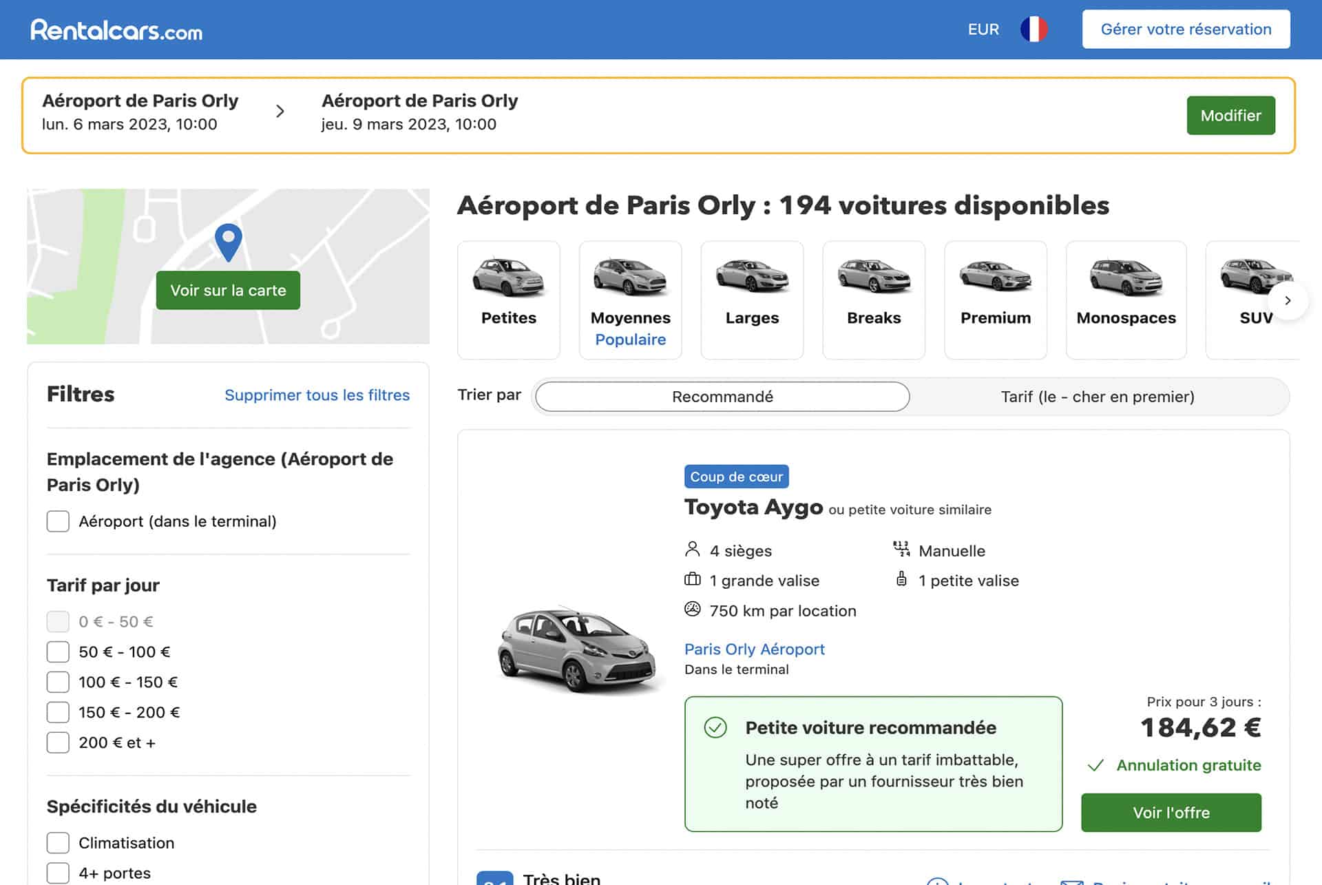1322x885 pixels.
Task: Click the Coup de cœur badge
Action: pyautogui.click(x=736, y=477)
